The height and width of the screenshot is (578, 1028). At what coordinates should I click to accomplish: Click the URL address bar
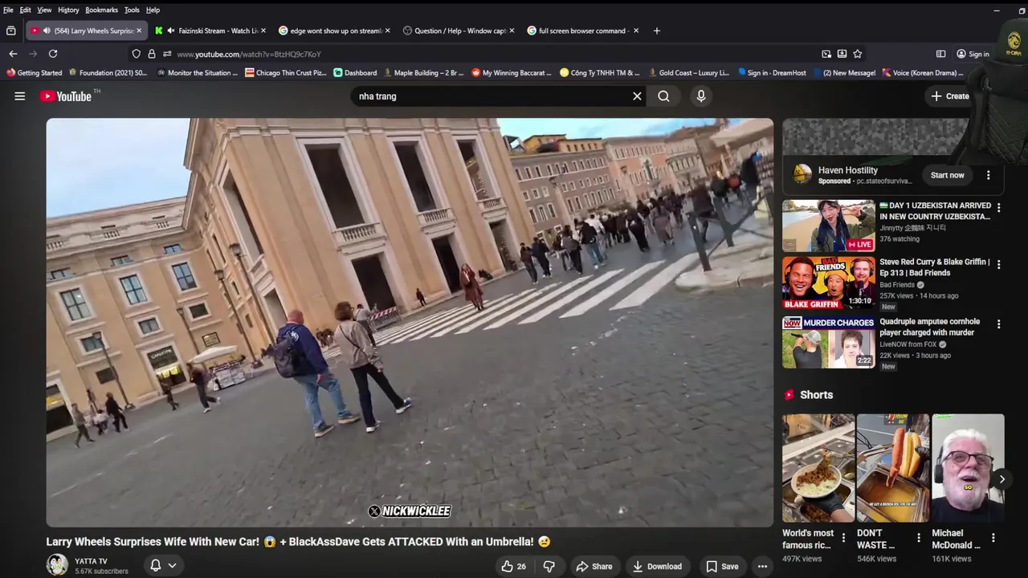(482, 54)
